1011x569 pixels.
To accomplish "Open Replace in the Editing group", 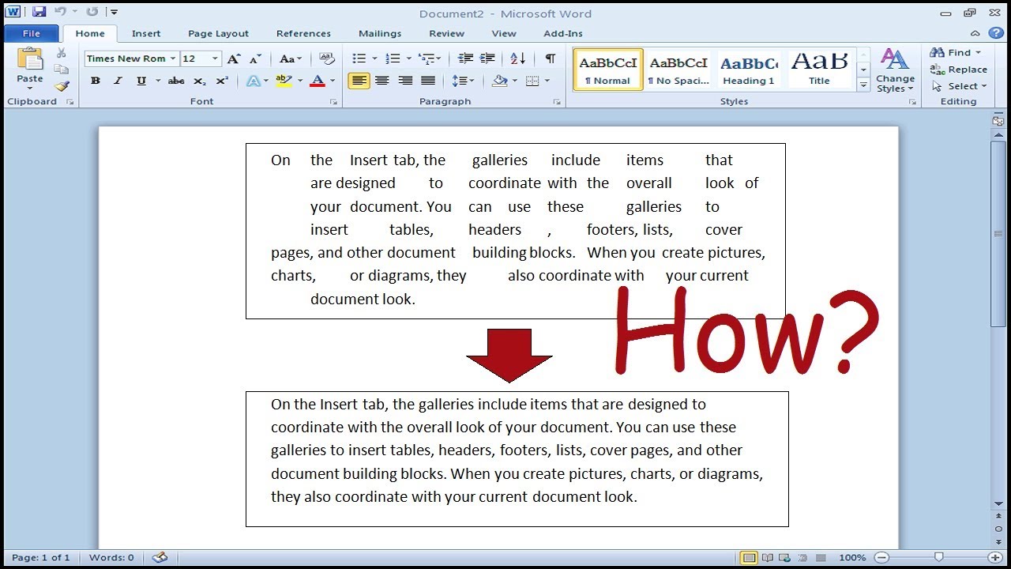I will [x=958, y=69].
